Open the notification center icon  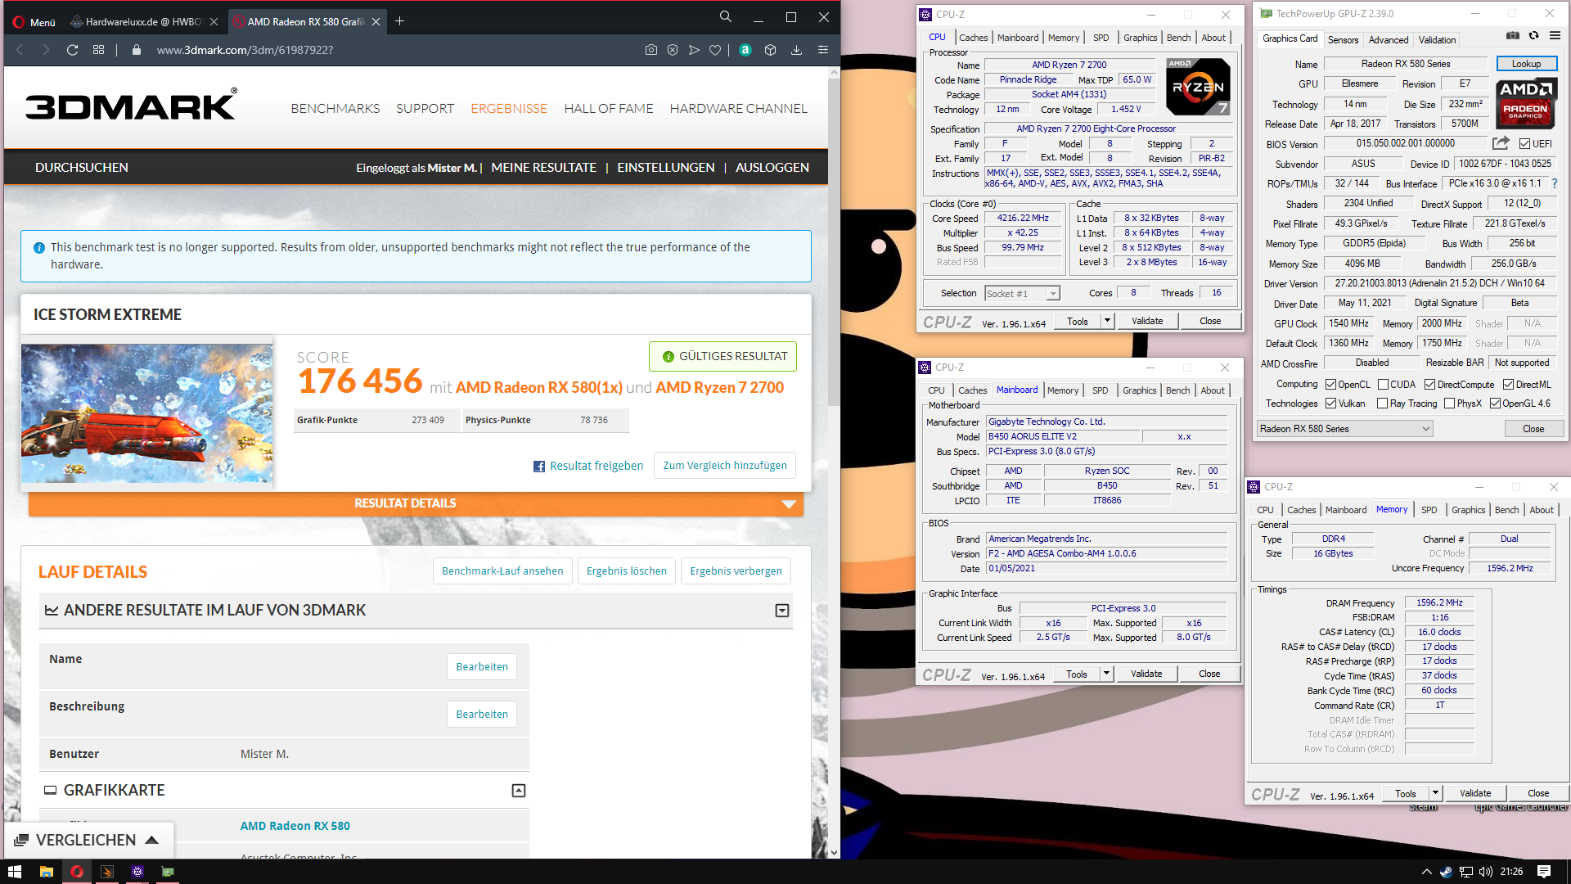point(1544,872)
